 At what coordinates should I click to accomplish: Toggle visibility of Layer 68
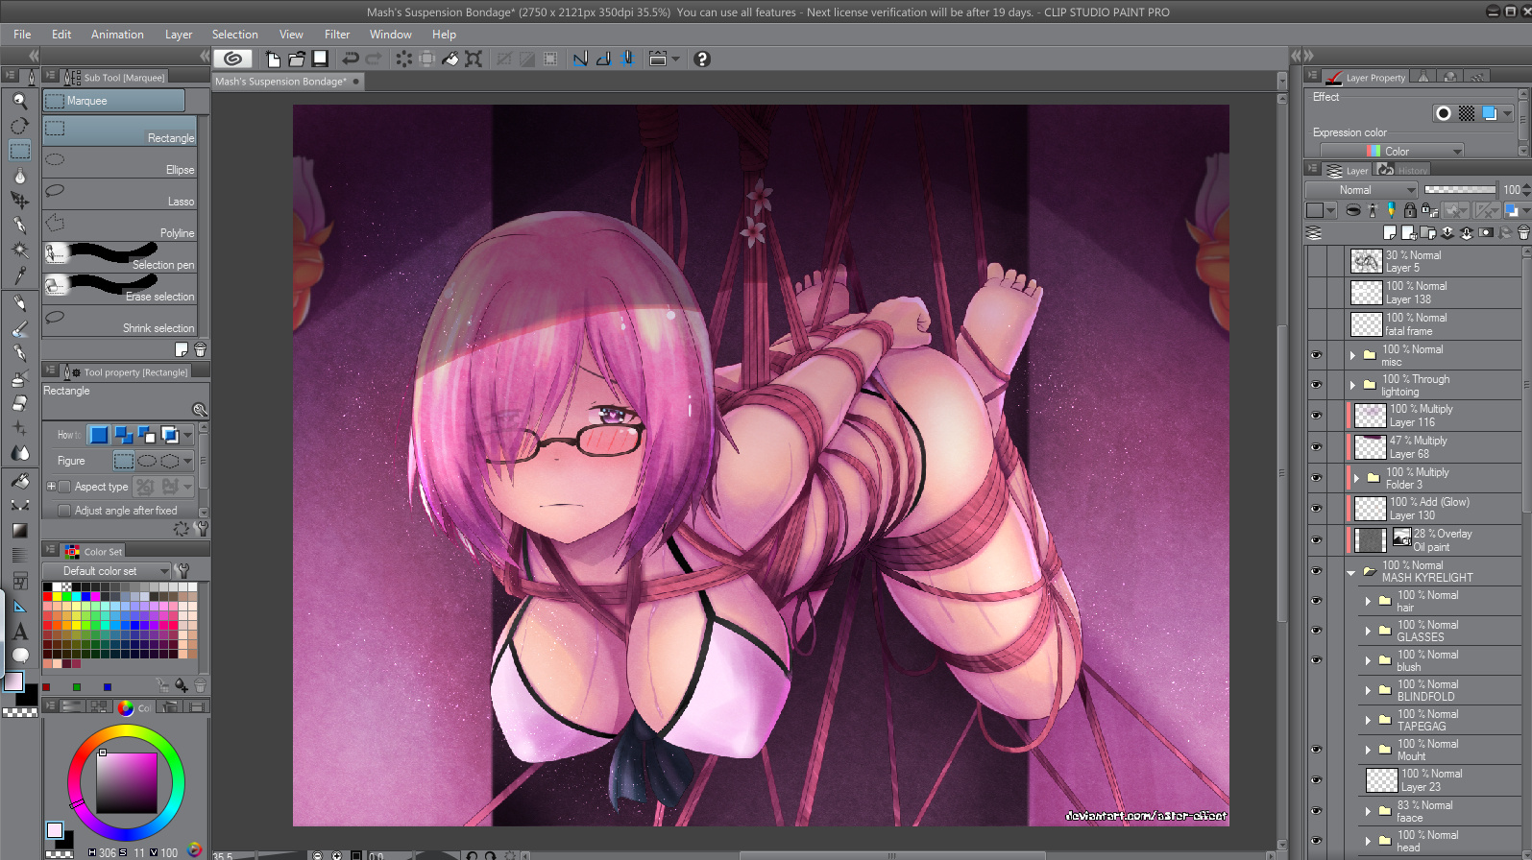pyautogui.click(x=1316, y=446)
